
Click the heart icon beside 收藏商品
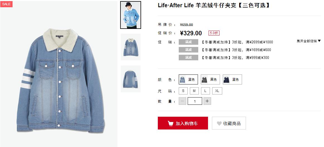pyautogui.click(x=219, y=123)
